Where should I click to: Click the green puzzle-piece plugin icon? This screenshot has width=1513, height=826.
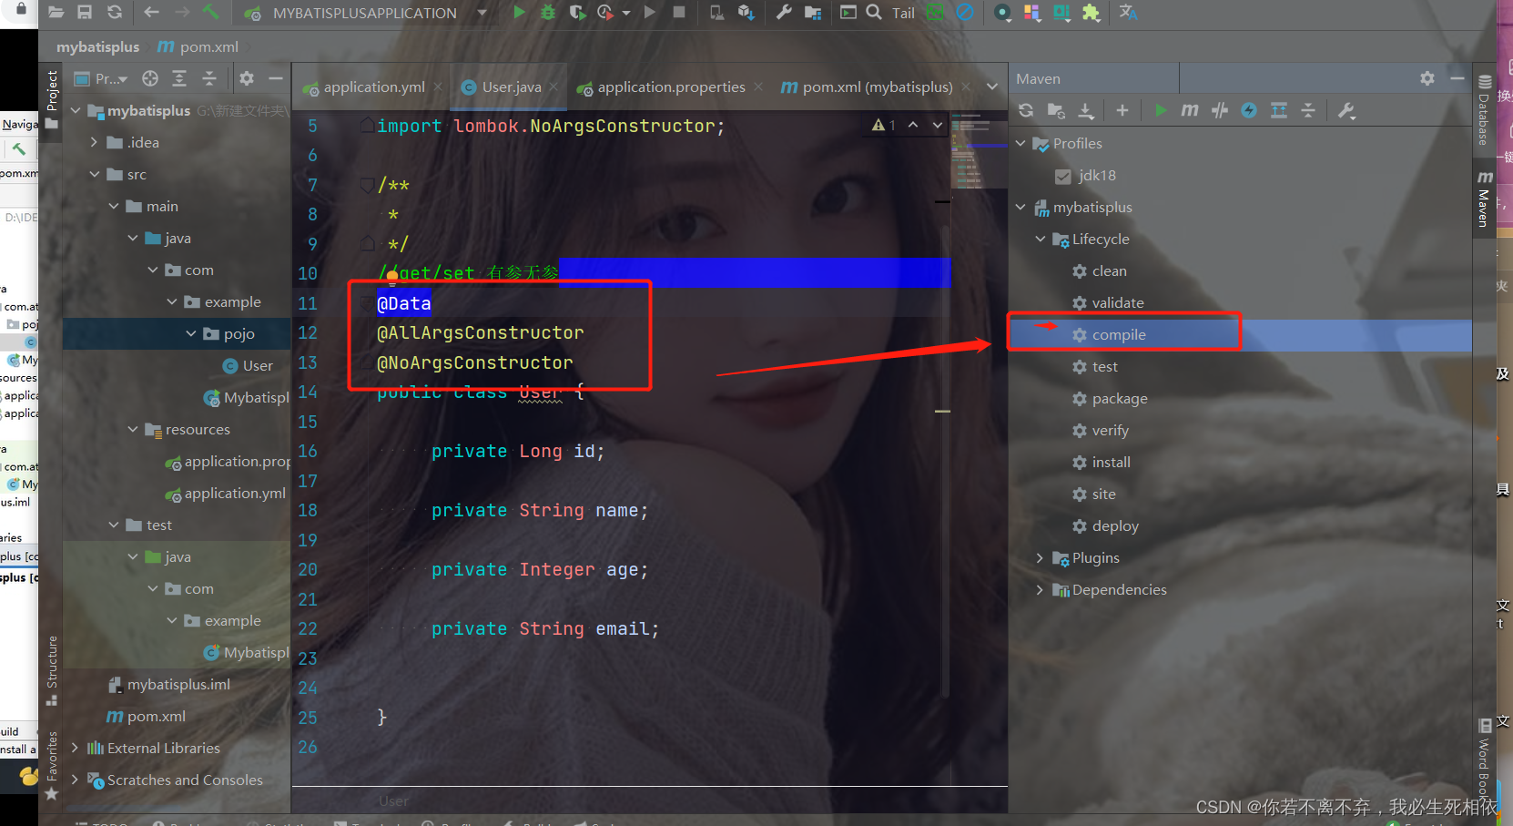[x=1091, y=13]
